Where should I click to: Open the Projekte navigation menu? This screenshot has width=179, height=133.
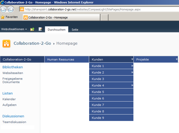(x=156, y=59)
